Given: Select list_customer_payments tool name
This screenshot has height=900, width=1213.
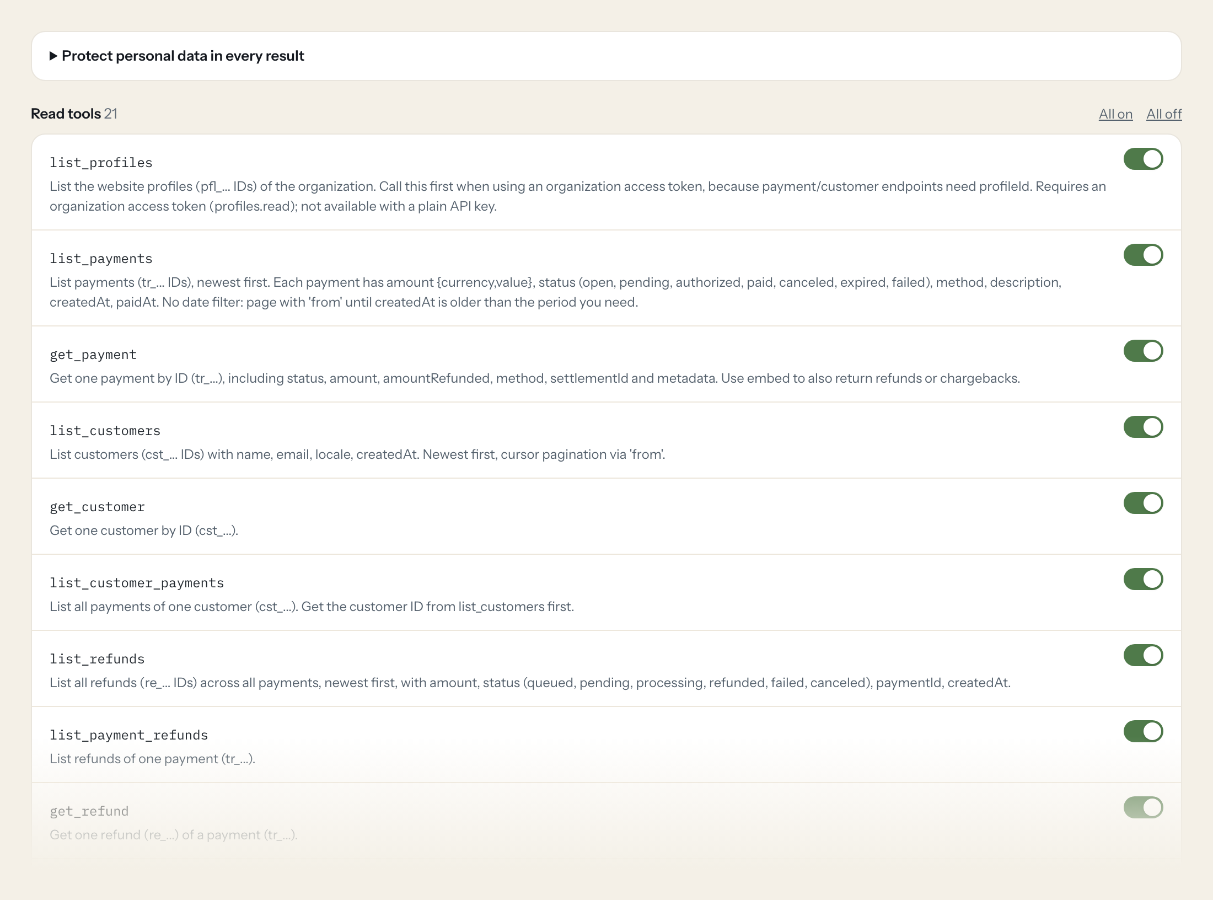Looking at the screenshot, I should (x=137, y=583).
